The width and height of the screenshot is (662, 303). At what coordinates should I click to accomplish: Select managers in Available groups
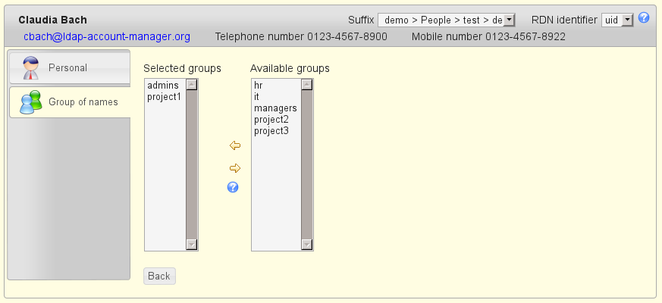pos(275,108)
